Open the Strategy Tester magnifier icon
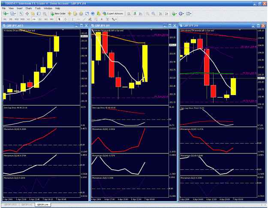Image resolution: width=268 pixels, height=208 pixels. click(45, 13)
